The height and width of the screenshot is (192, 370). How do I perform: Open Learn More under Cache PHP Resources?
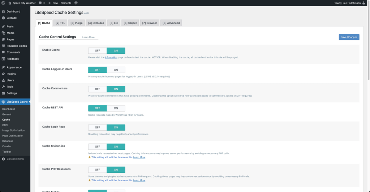[139, 180]
